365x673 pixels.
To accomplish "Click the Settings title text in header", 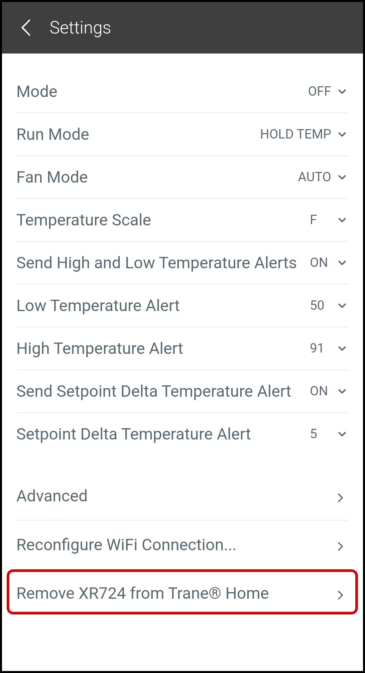I will pos(80,28).
